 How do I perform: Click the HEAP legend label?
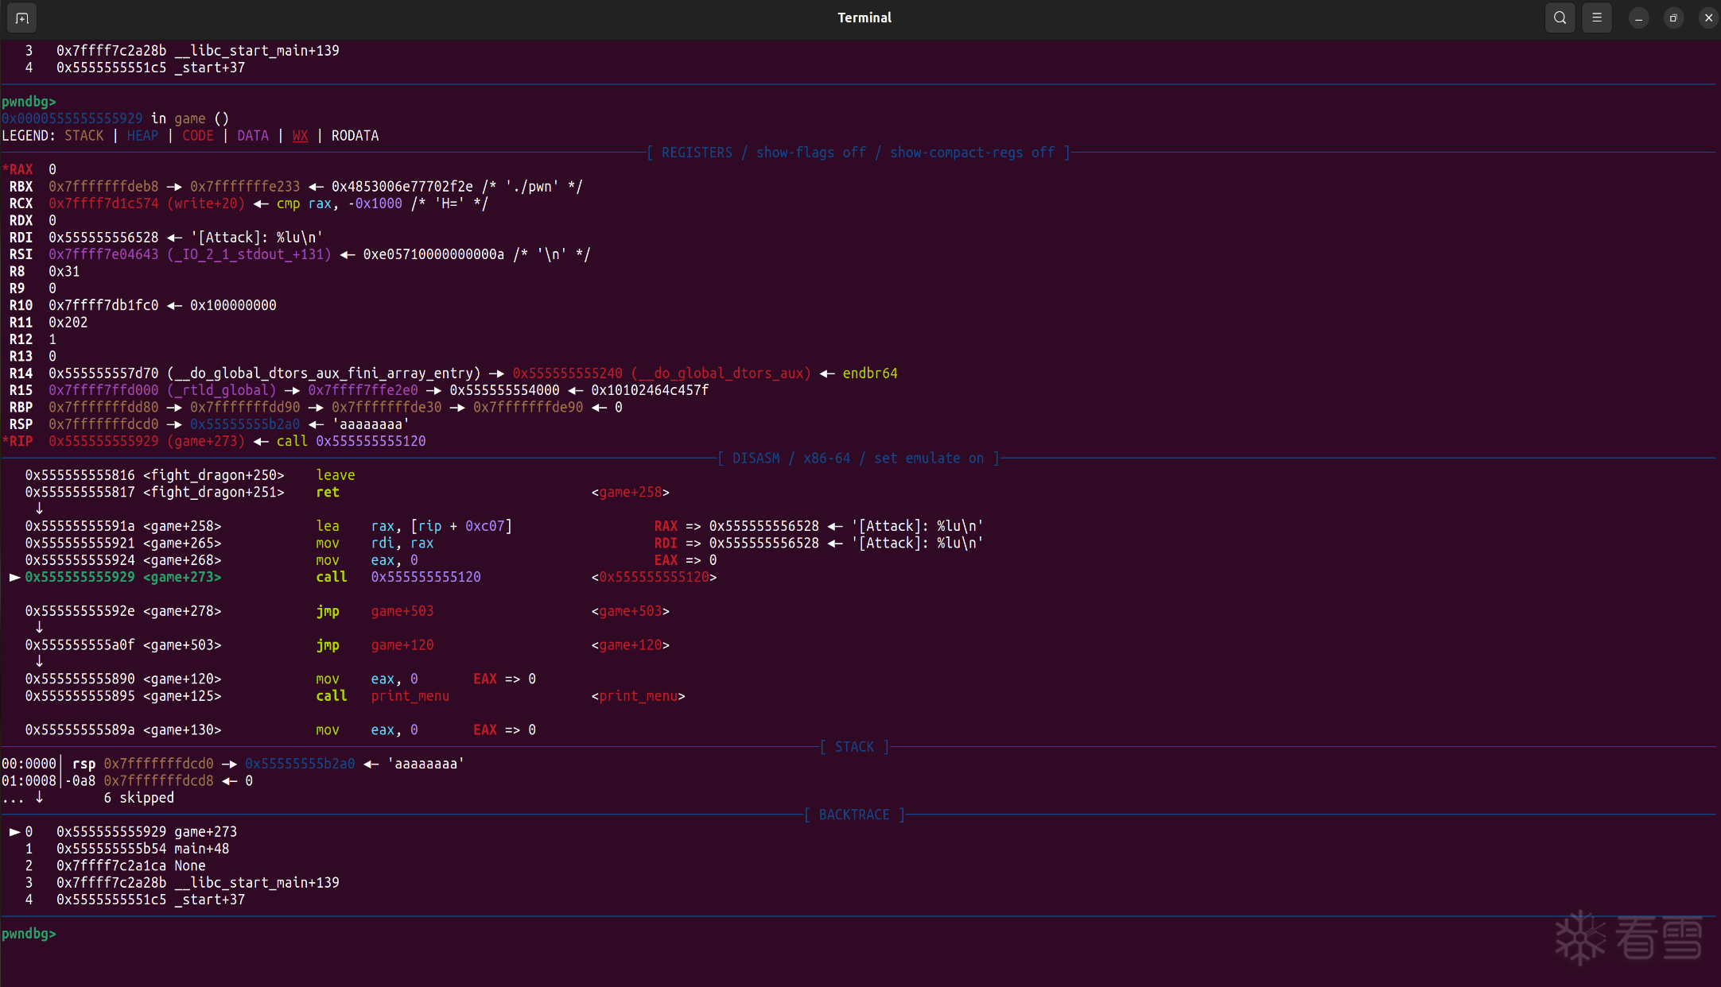click(x=142, y=136)
